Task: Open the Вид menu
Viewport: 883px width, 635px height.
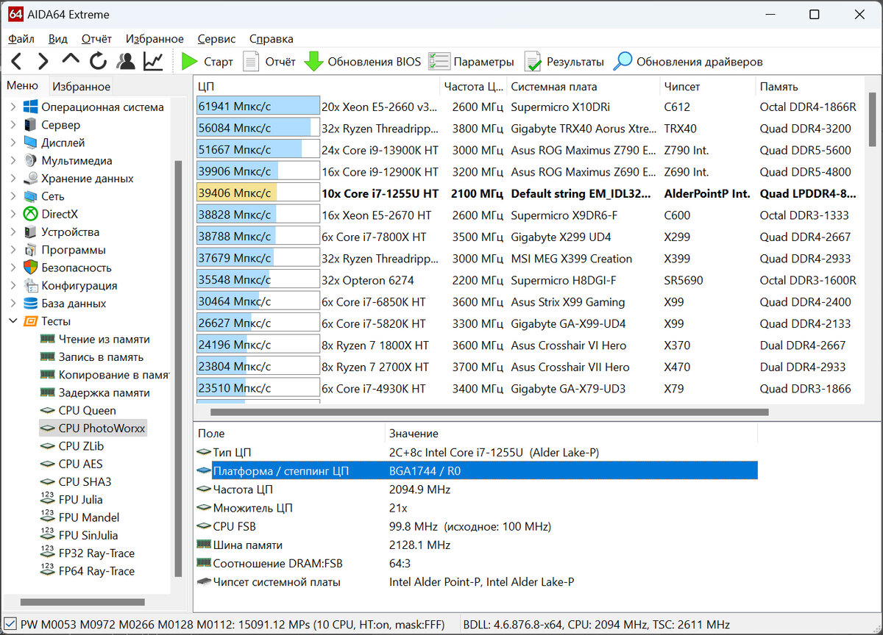Action: (58, 39)
